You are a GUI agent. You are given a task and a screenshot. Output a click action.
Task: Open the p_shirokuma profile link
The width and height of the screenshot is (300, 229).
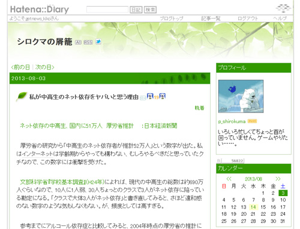[232, 121]
